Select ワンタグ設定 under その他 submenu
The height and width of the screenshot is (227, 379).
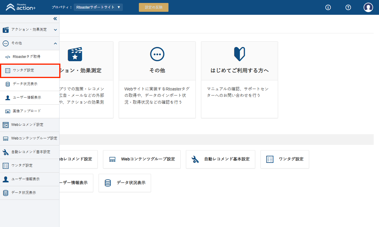click(30, 71)
